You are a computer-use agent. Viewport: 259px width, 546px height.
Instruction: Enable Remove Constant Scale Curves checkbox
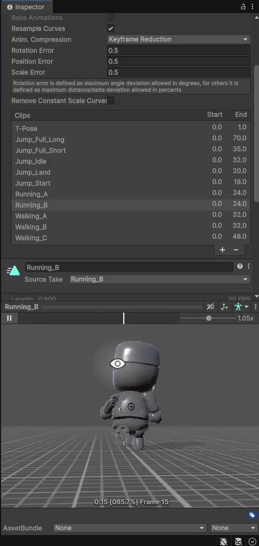[x=111, y=101]
